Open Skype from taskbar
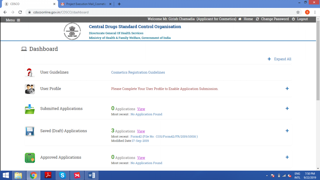The width and height of the screenshot is (320, 180). click(x=62, y=175)
